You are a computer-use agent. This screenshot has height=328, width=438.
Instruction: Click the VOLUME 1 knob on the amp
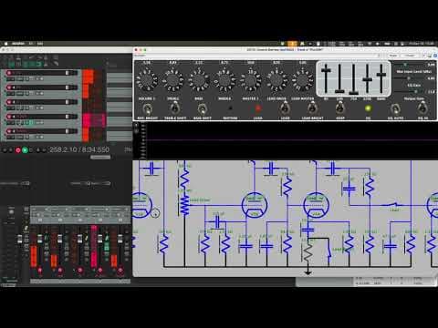click(147, 80)
